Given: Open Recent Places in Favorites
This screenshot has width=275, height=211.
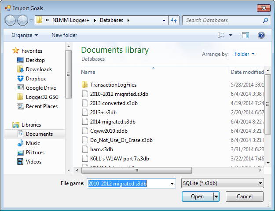Looking at the screenshot, I should coord(42,106).
